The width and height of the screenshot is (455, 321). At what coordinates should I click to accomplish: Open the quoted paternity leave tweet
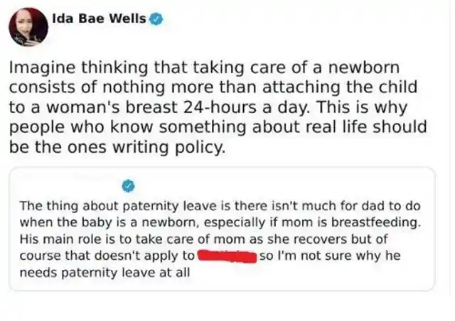[x=223, y=229]
